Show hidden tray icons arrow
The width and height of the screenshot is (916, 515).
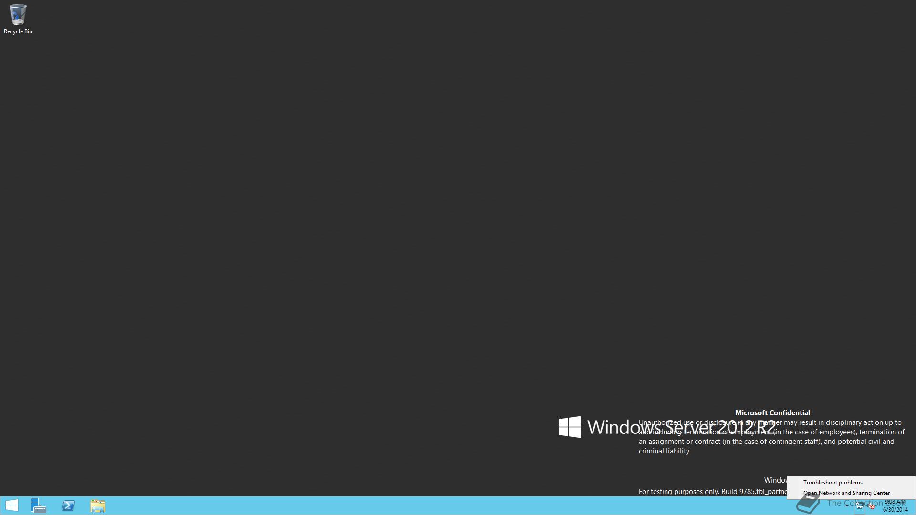(x=847, y=506)
